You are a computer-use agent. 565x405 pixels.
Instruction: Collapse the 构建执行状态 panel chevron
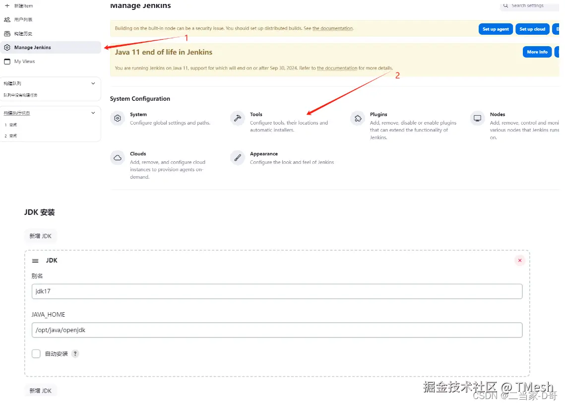coord(93,113)
